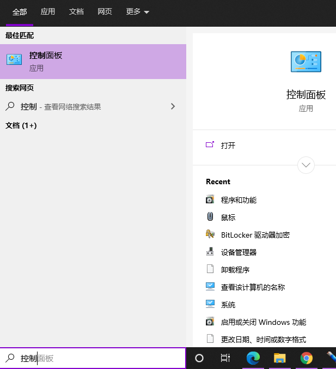The width and height of the screenshot is (336, 369).
Task: Click the Cortana circle on taskbar
Action: point(199,358)
